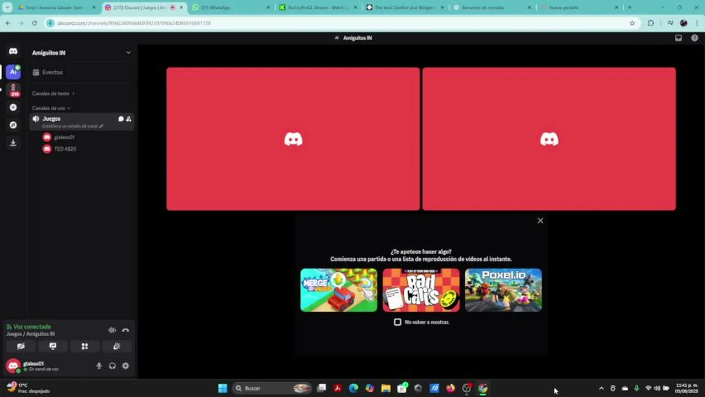Close the activities suggestion popup
The height and width of the screenshot is (397, 705).
tap(540, 221)
